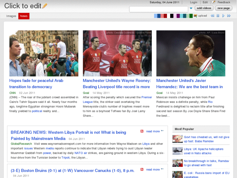Image resolution: width=237 pixels, height=178 pixels.
Task: Follow the 'Tripoli' inline link
Action: pos(66,157)
